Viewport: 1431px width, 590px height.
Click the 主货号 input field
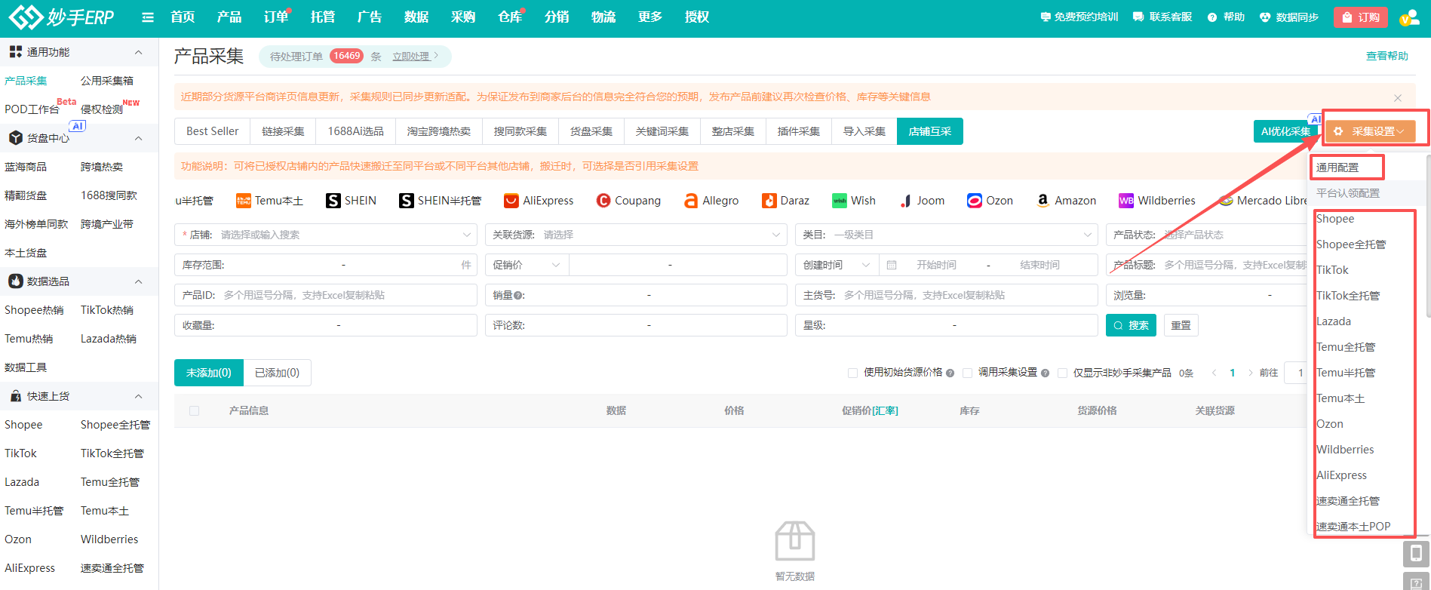946,295
